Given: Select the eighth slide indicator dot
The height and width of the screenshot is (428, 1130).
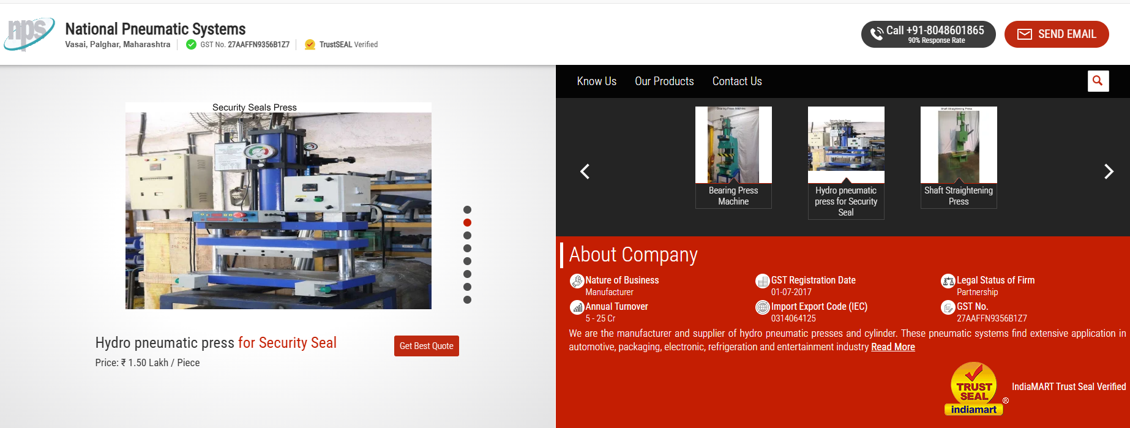Looking at the screenshot, I should click(x=467, y=299).
